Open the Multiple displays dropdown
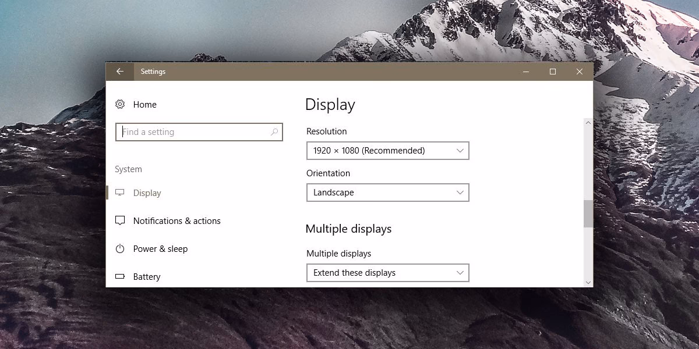 (x=387, y=272)
